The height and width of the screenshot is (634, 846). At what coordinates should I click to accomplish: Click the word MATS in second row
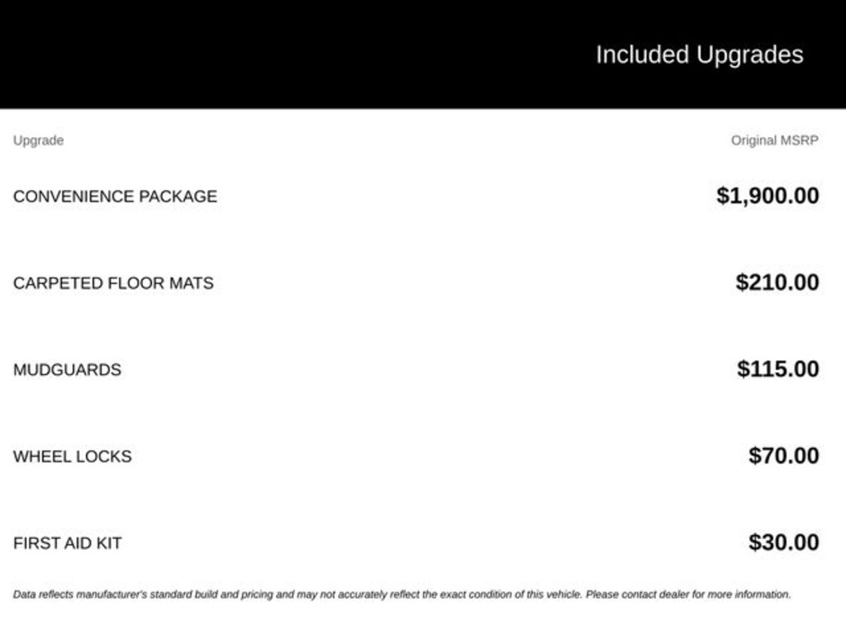tap(192, 283)
